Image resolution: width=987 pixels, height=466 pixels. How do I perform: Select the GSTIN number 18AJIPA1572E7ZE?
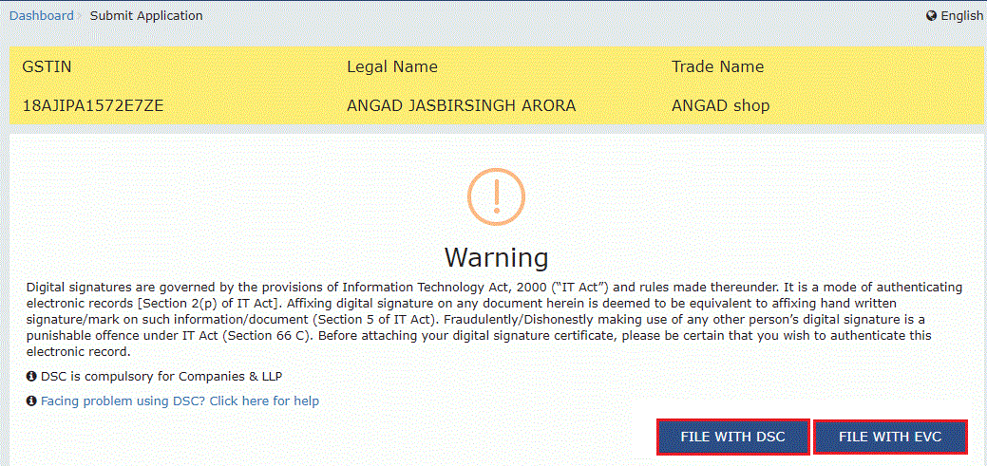[93, 105]
